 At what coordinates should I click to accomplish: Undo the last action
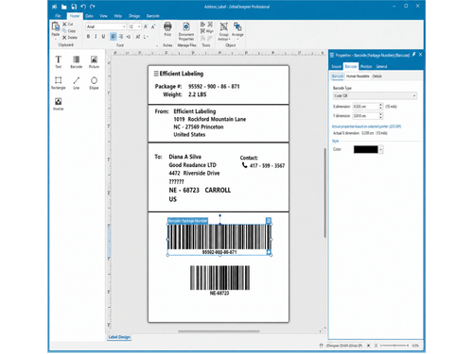[83, 7]
